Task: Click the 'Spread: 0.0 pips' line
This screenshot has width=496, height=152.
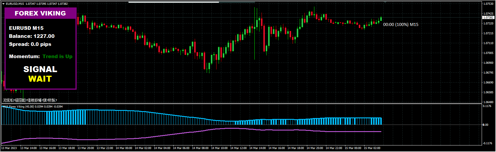Action: 30,44
